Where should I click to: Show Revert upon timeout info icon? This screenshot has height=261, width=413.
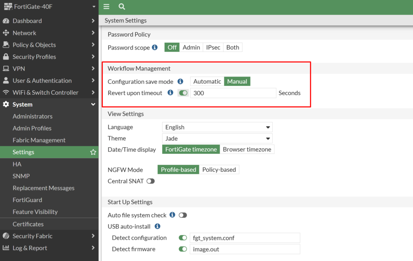(171, 93)
